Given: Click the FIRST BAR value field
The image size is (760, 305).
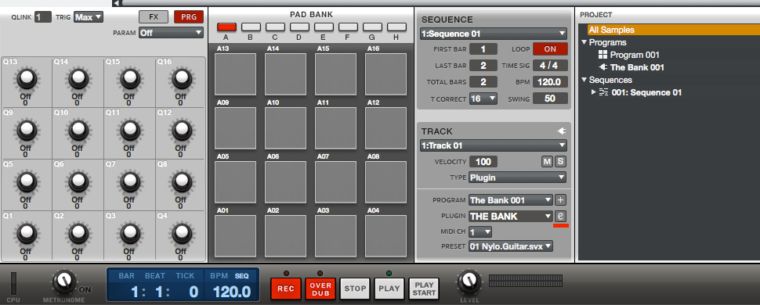Looking at the screenshot, I should [x=483, y=49].
